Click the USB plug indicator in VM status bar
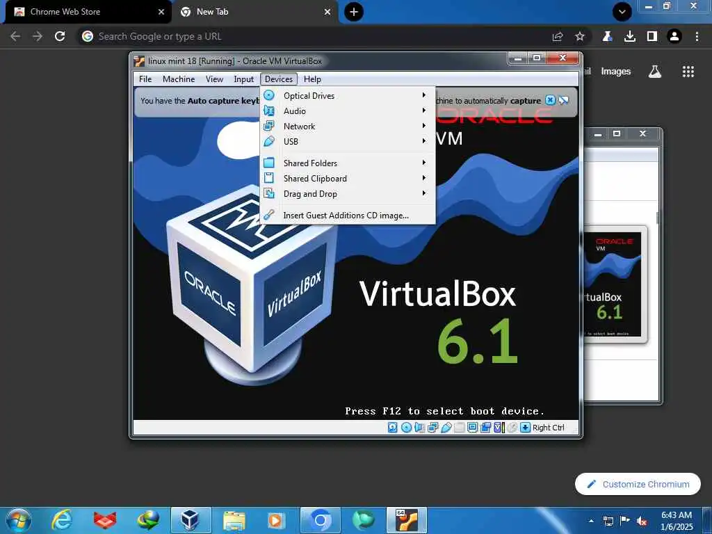712x534 pixels. pos(446,428)
